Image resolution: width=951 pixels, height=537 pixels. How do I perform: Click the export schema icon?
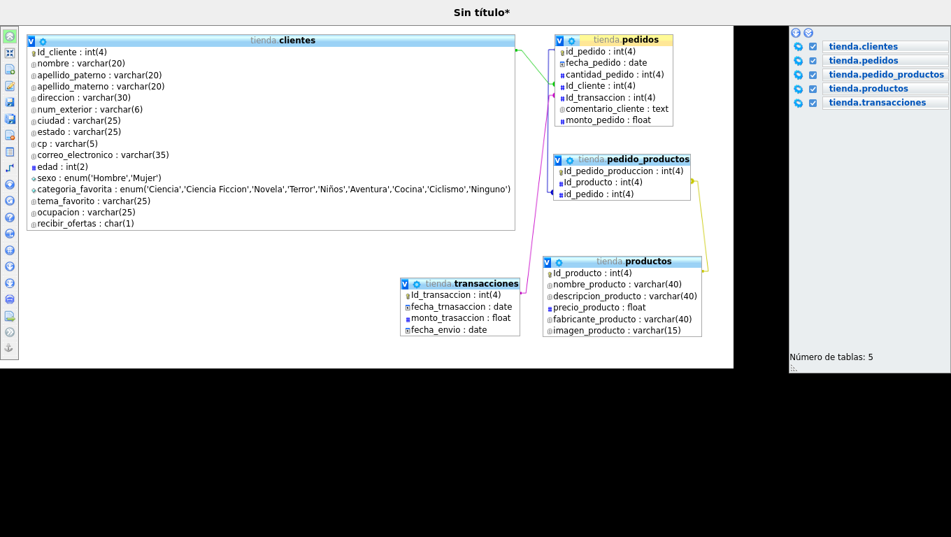[x=10, y=316]
